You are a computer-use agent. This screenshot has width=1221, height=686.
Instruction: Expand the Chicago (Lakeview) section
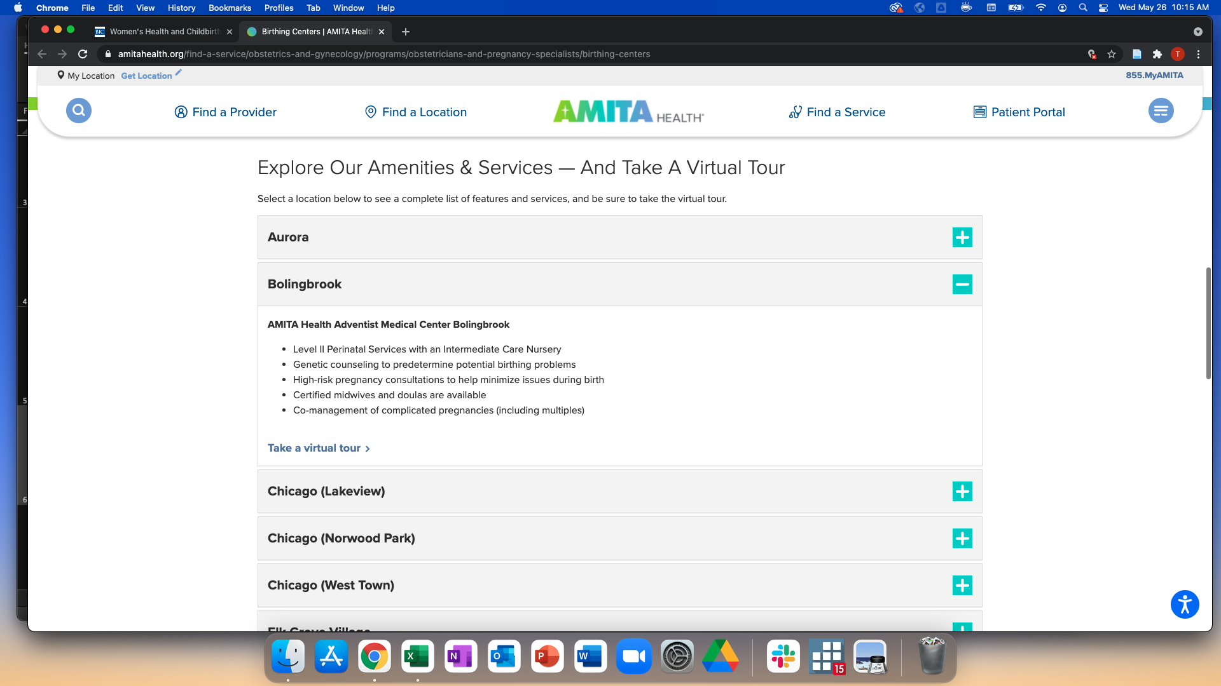pos(962,492)
